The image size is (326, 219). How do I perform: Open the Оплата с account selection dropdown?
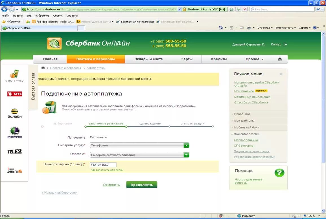click(x=139, y=155)
